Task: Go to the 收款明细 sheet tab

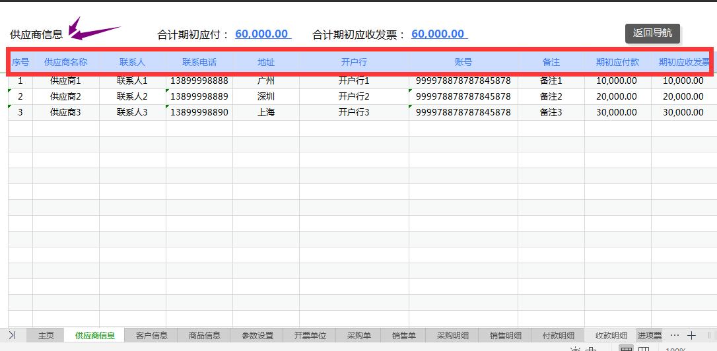Action: [x=611, y=335]
